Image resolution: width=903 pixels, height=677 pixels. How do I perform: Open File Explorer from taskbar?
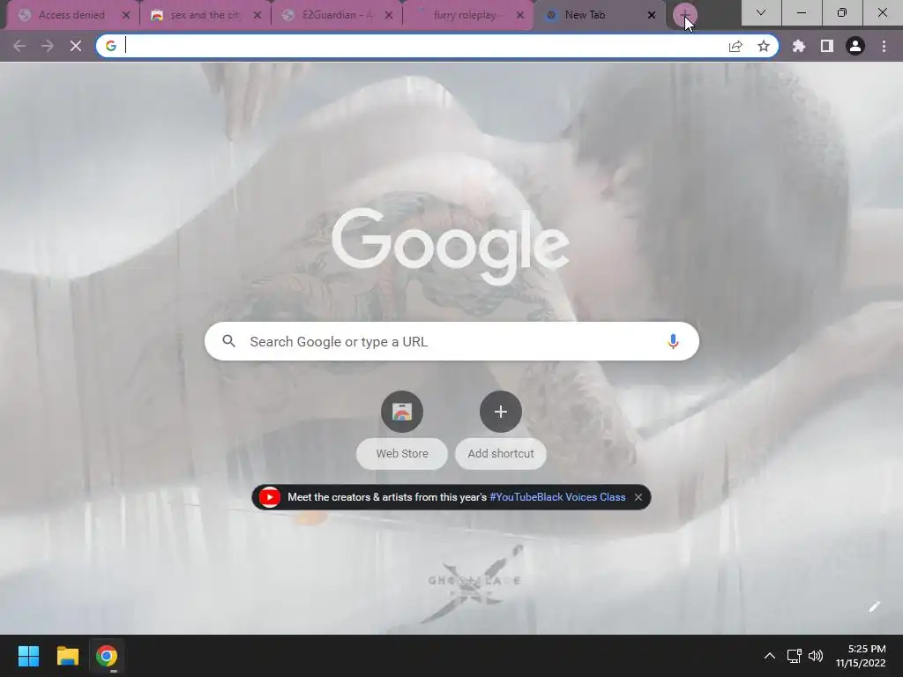tap(67, 656)
